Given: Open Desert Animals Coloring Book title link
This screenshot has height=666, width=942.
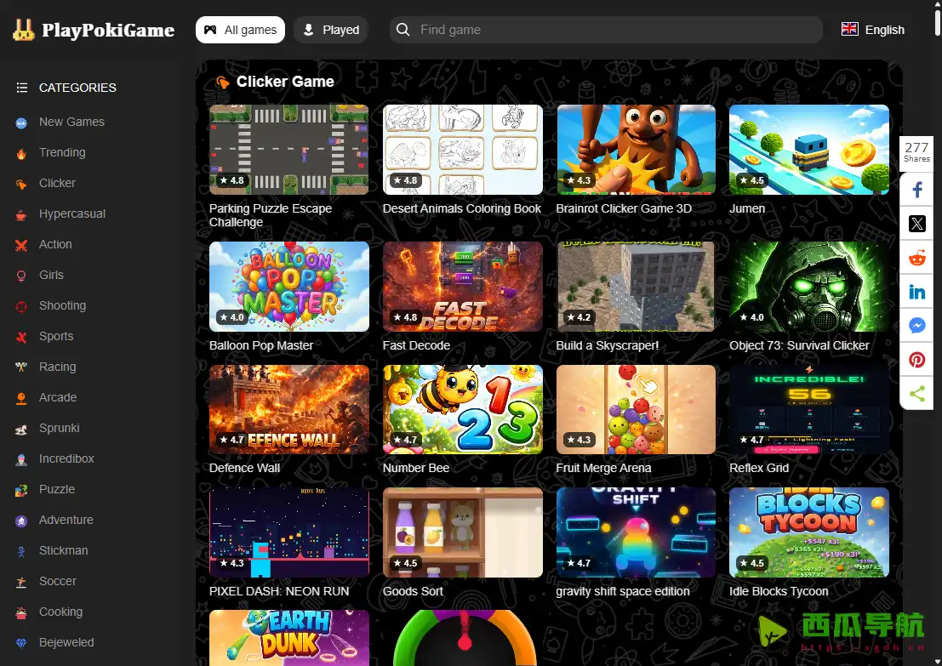Looking at the screenshot, I should (462, 208).
